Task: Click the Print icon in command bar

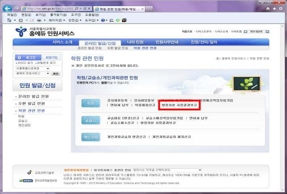Action: [x=39, y=21]
